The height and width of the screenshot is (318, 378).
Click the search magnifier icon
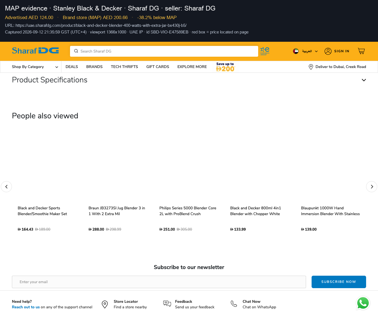[x=76, y=51]
